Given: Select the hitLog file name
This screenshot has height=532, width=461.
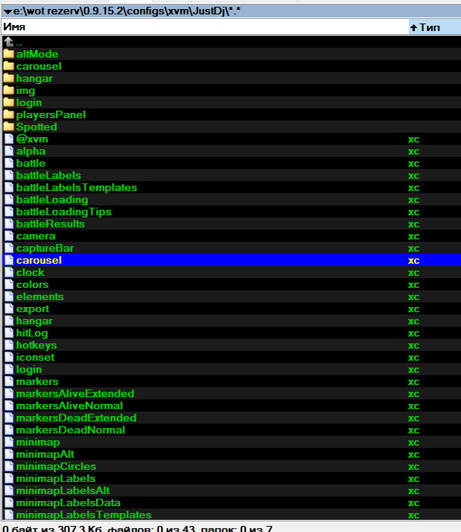Looking at the screenshot, I should (x=32, y=333).
